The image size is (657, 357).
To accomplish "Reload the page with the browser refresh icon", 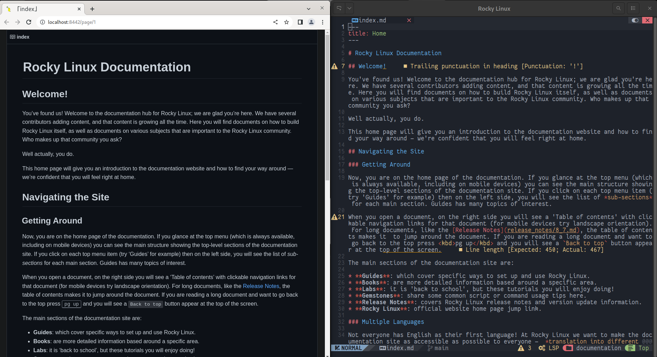I will pos(29,22).
